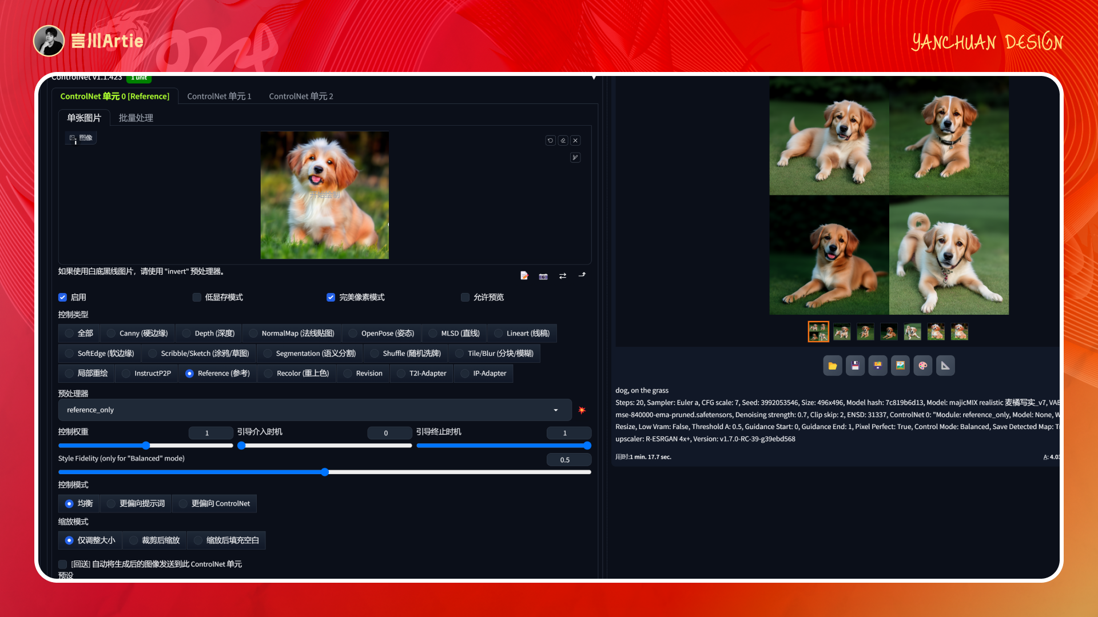This screenshot has width=1098, height=617.
Task: Switch to ControlNet 单元 1 tab
Action: click(x=219, y=96)
